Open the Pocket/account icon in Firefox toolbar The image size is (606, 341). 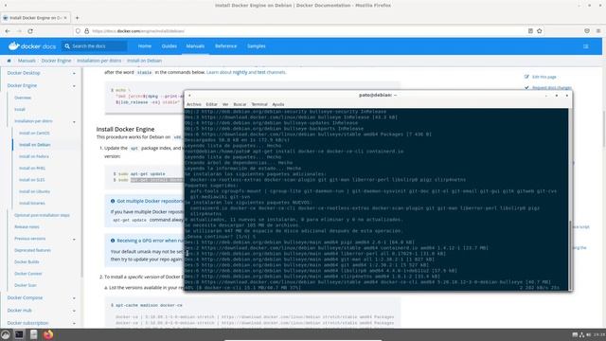pyautogui.click(x=587, y=31)
